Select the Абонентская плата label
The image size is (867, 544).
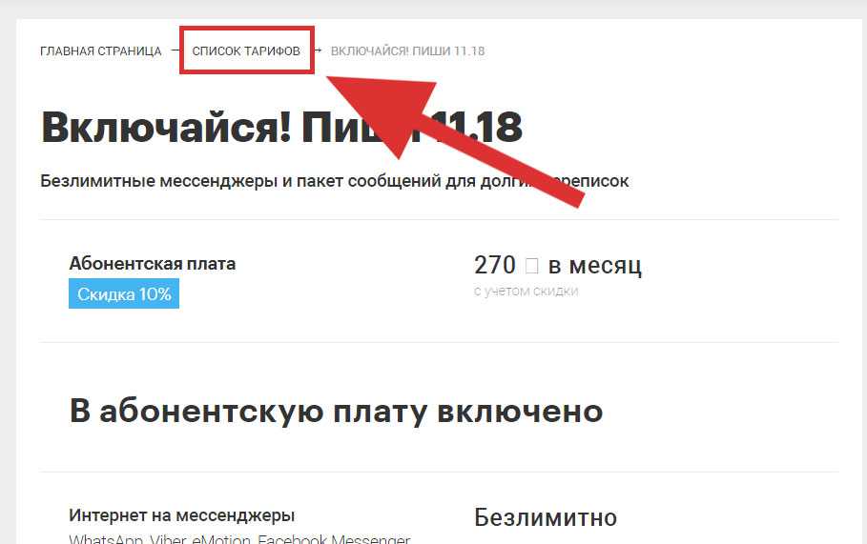coord(152,264)
